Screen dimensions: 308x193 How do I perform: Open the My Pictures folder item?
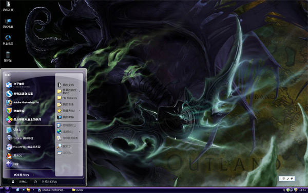point(69,98)
